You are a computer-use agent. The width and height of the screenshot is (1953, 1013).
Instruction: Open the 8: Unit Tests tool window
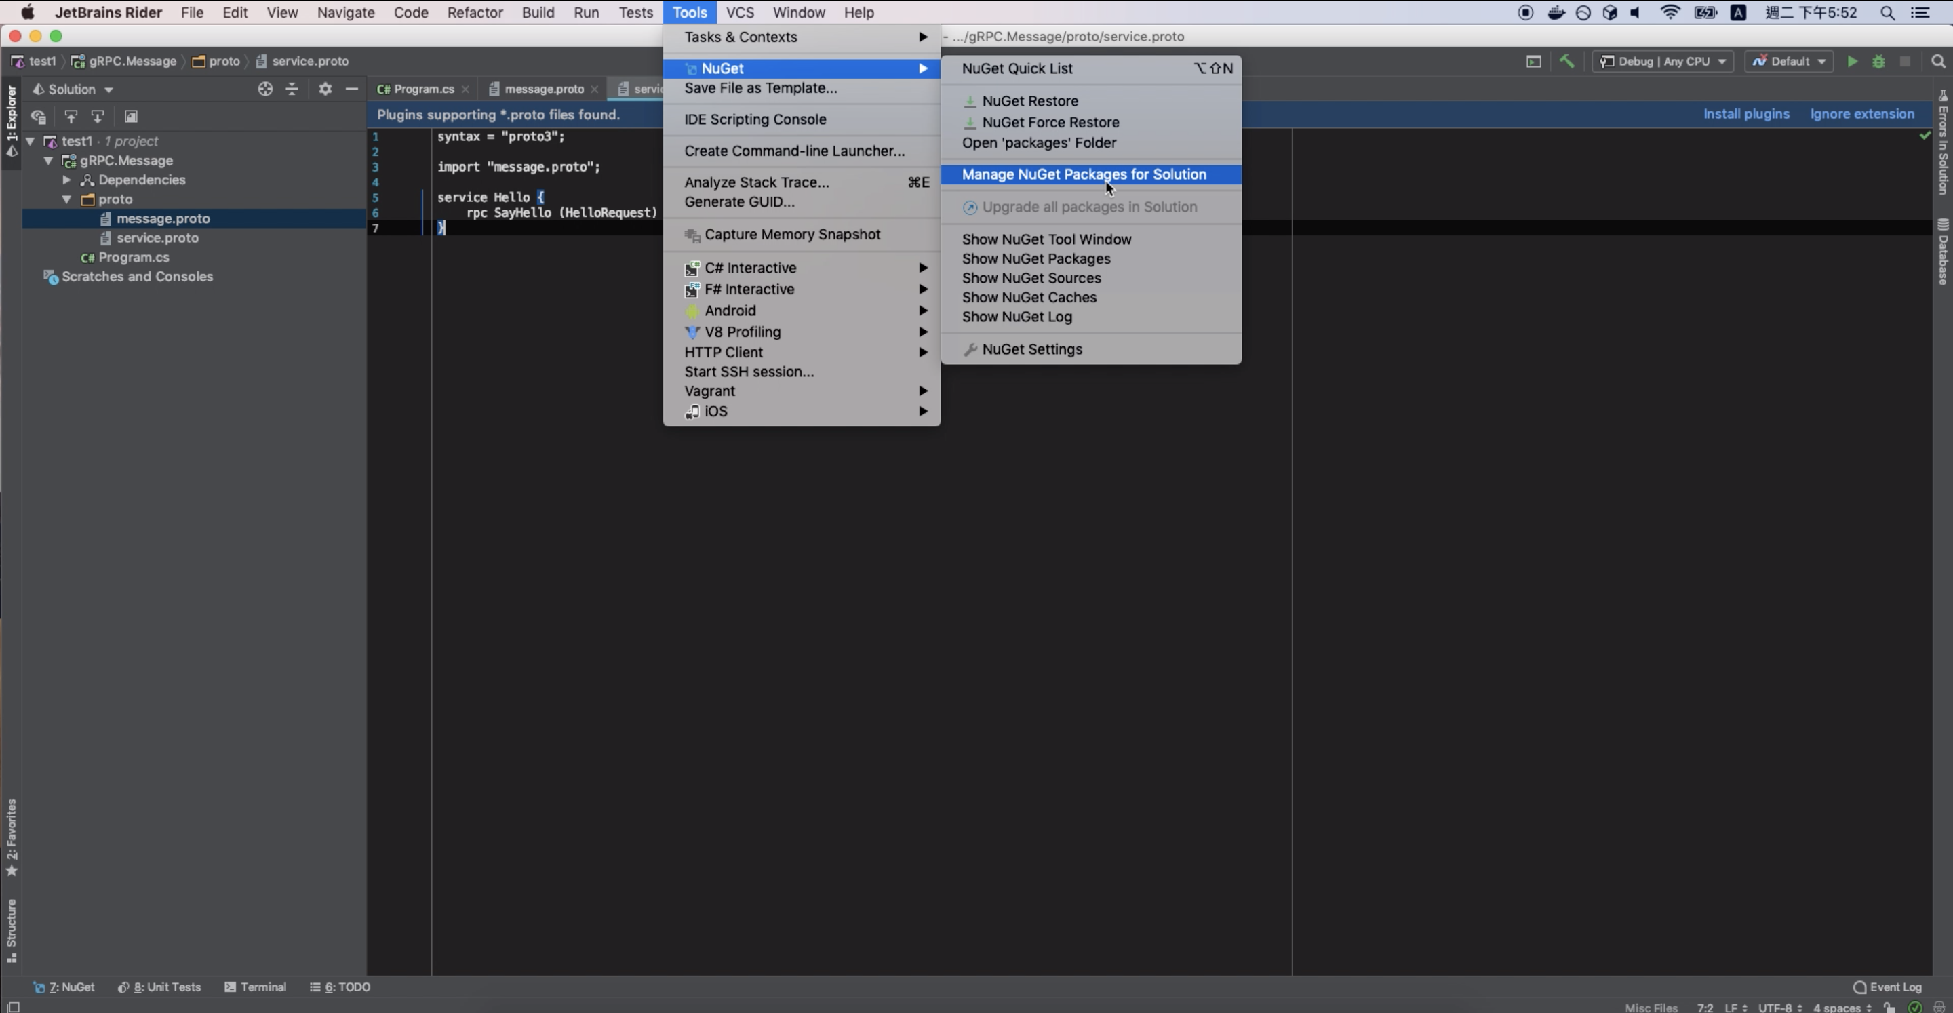pos(159,987)
